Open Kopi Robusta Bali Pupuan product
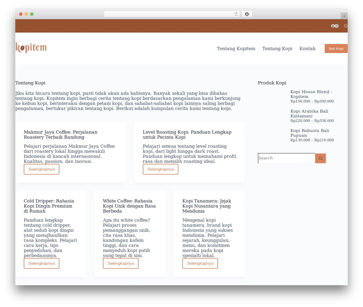Image resolution: width=363 pixels, height=307 pixels. click(310, 133)
